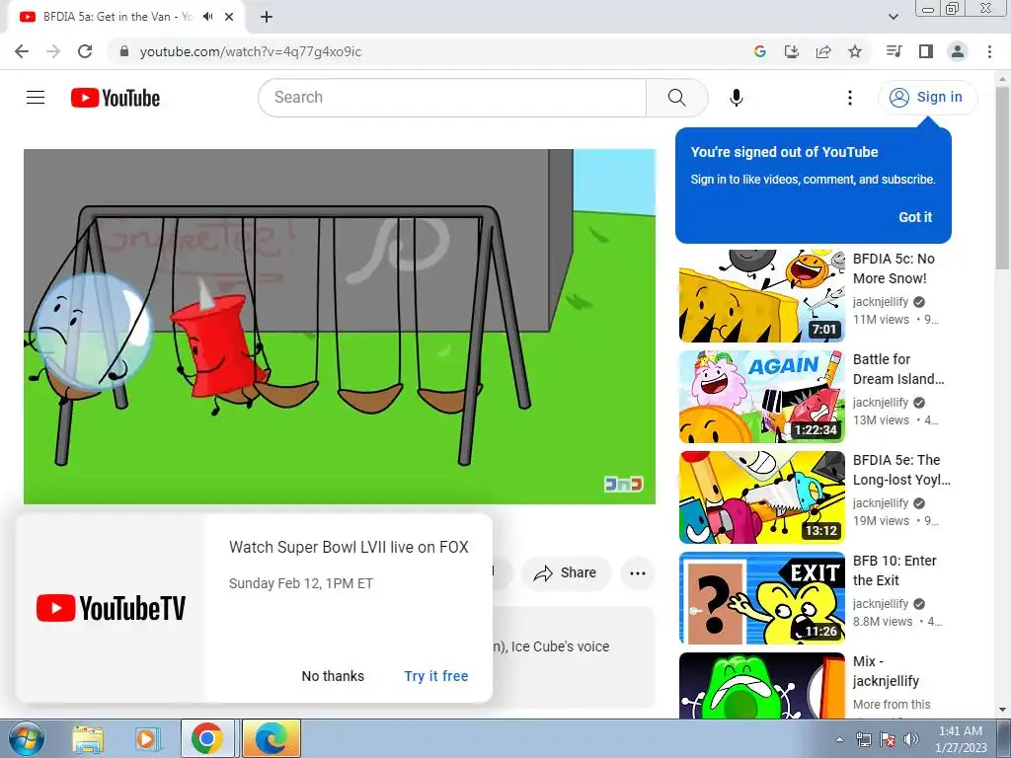Open Chrome three-dot menu
The height and width of the screenshot is (758, 1011).
point(989,51)
